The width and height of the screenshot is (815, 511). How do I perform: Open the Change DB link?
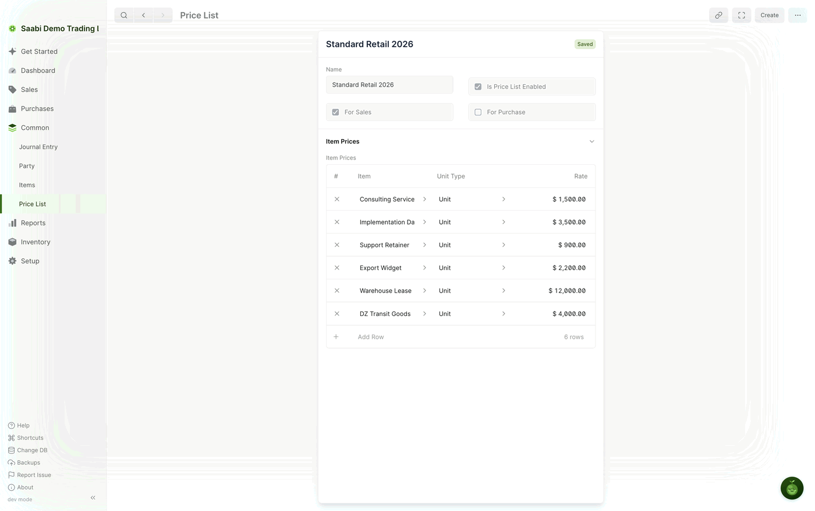28,450
